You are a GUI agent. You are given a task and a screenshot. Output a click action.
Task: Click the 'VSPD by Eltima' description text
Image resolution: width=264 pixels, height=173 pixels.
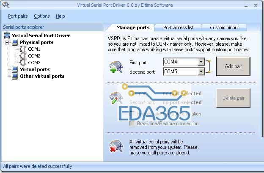pos(179,44)
